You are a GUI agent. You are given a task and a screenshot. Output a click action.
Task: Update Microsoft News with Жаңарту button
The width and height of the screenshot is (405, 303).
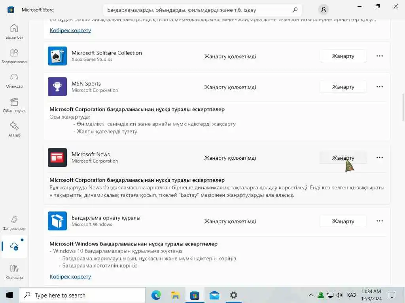(343, 157)
